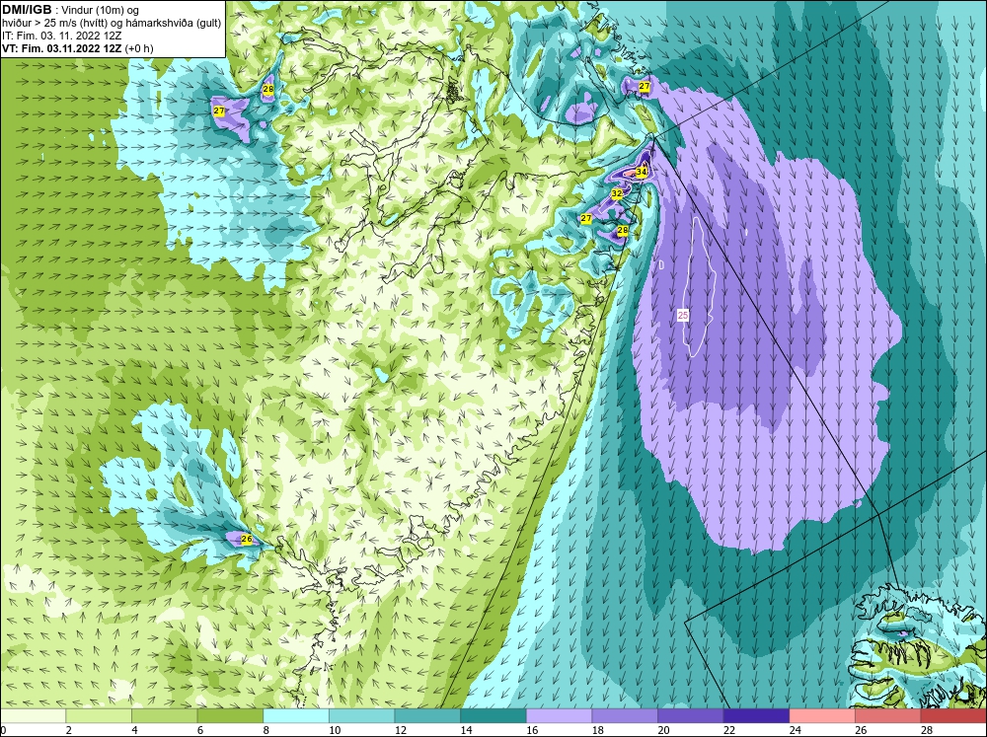Click the legend tick number 8
Screen dimensions: 987x737
point(266,730)
